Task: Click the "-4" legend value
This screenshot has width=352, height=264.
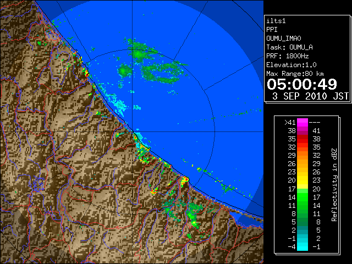Action: point(291,247)
